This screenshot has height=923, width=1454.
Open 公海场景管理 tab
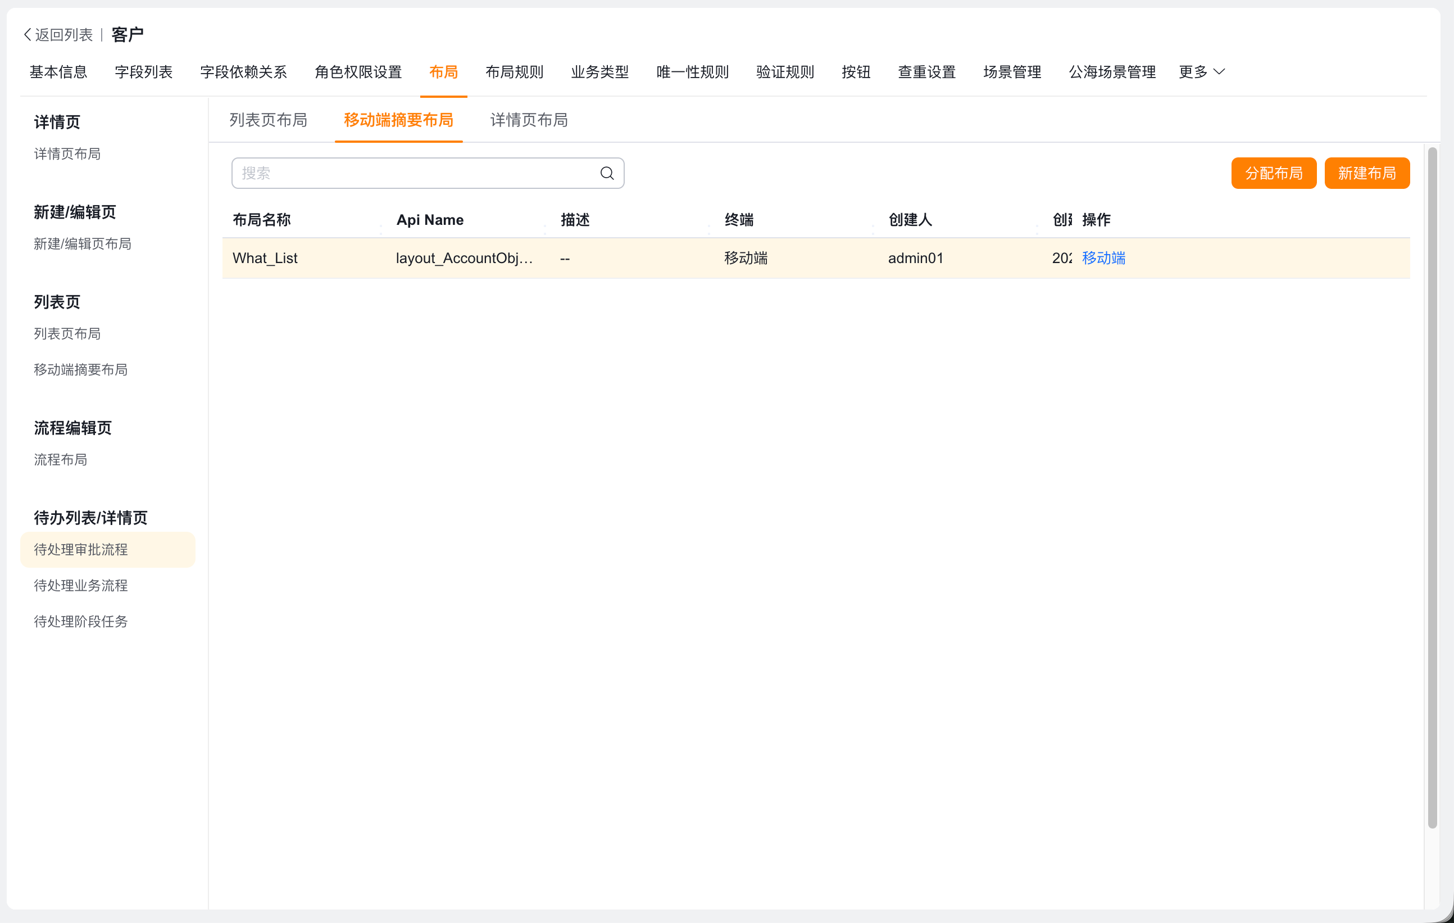click(1112, 72)
